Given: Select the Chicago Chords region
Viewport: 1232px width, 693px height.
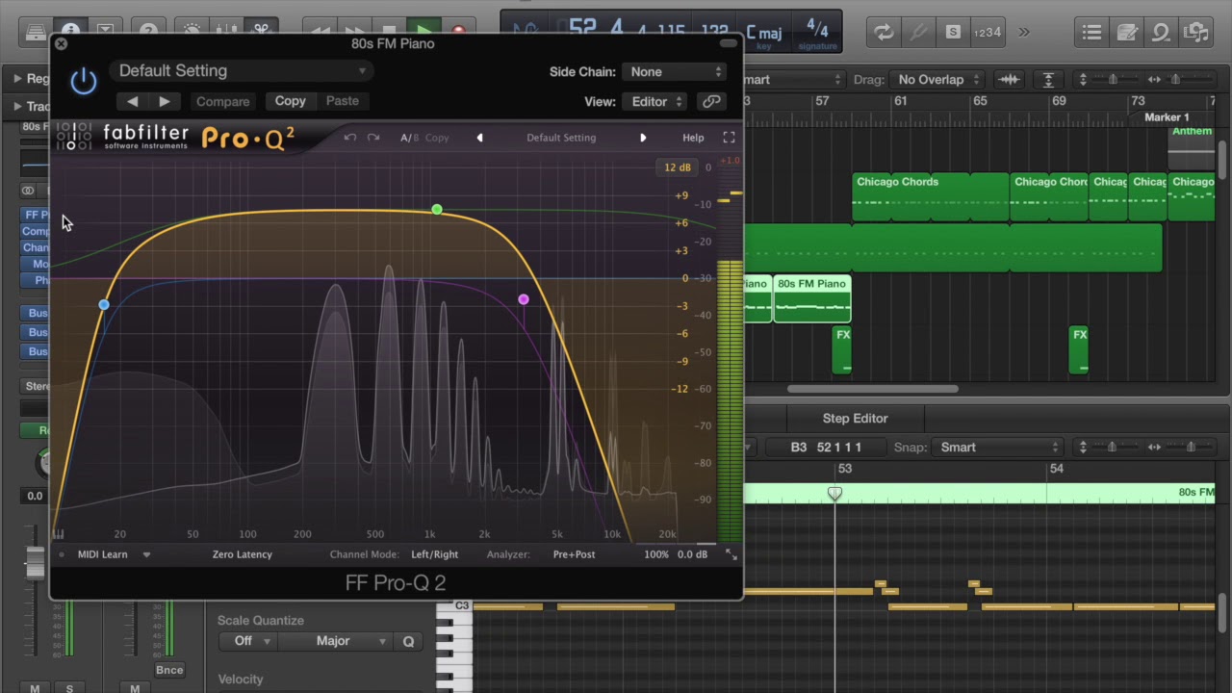Looking at the screenshot, I should (931, 197).
